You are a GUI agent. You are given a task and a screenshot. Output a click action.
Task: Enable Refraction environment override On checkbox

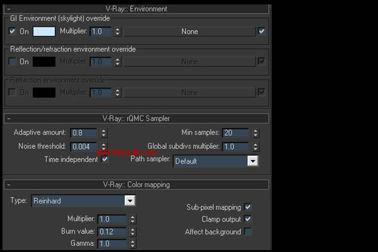point(12,92)
